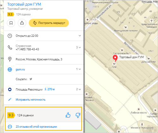Screen dimensions: 158x133
Task: Click the metro station icon for Площадь Революции
Action: (x=10, y=90)
